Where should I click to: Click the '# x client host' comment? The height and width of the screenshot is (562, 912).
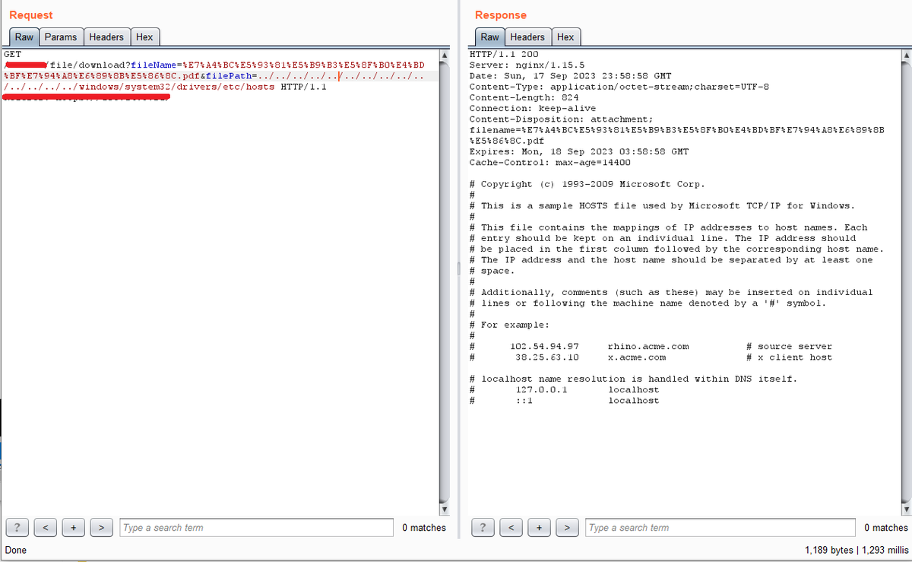pyautogui.click(x=790, y=357)
